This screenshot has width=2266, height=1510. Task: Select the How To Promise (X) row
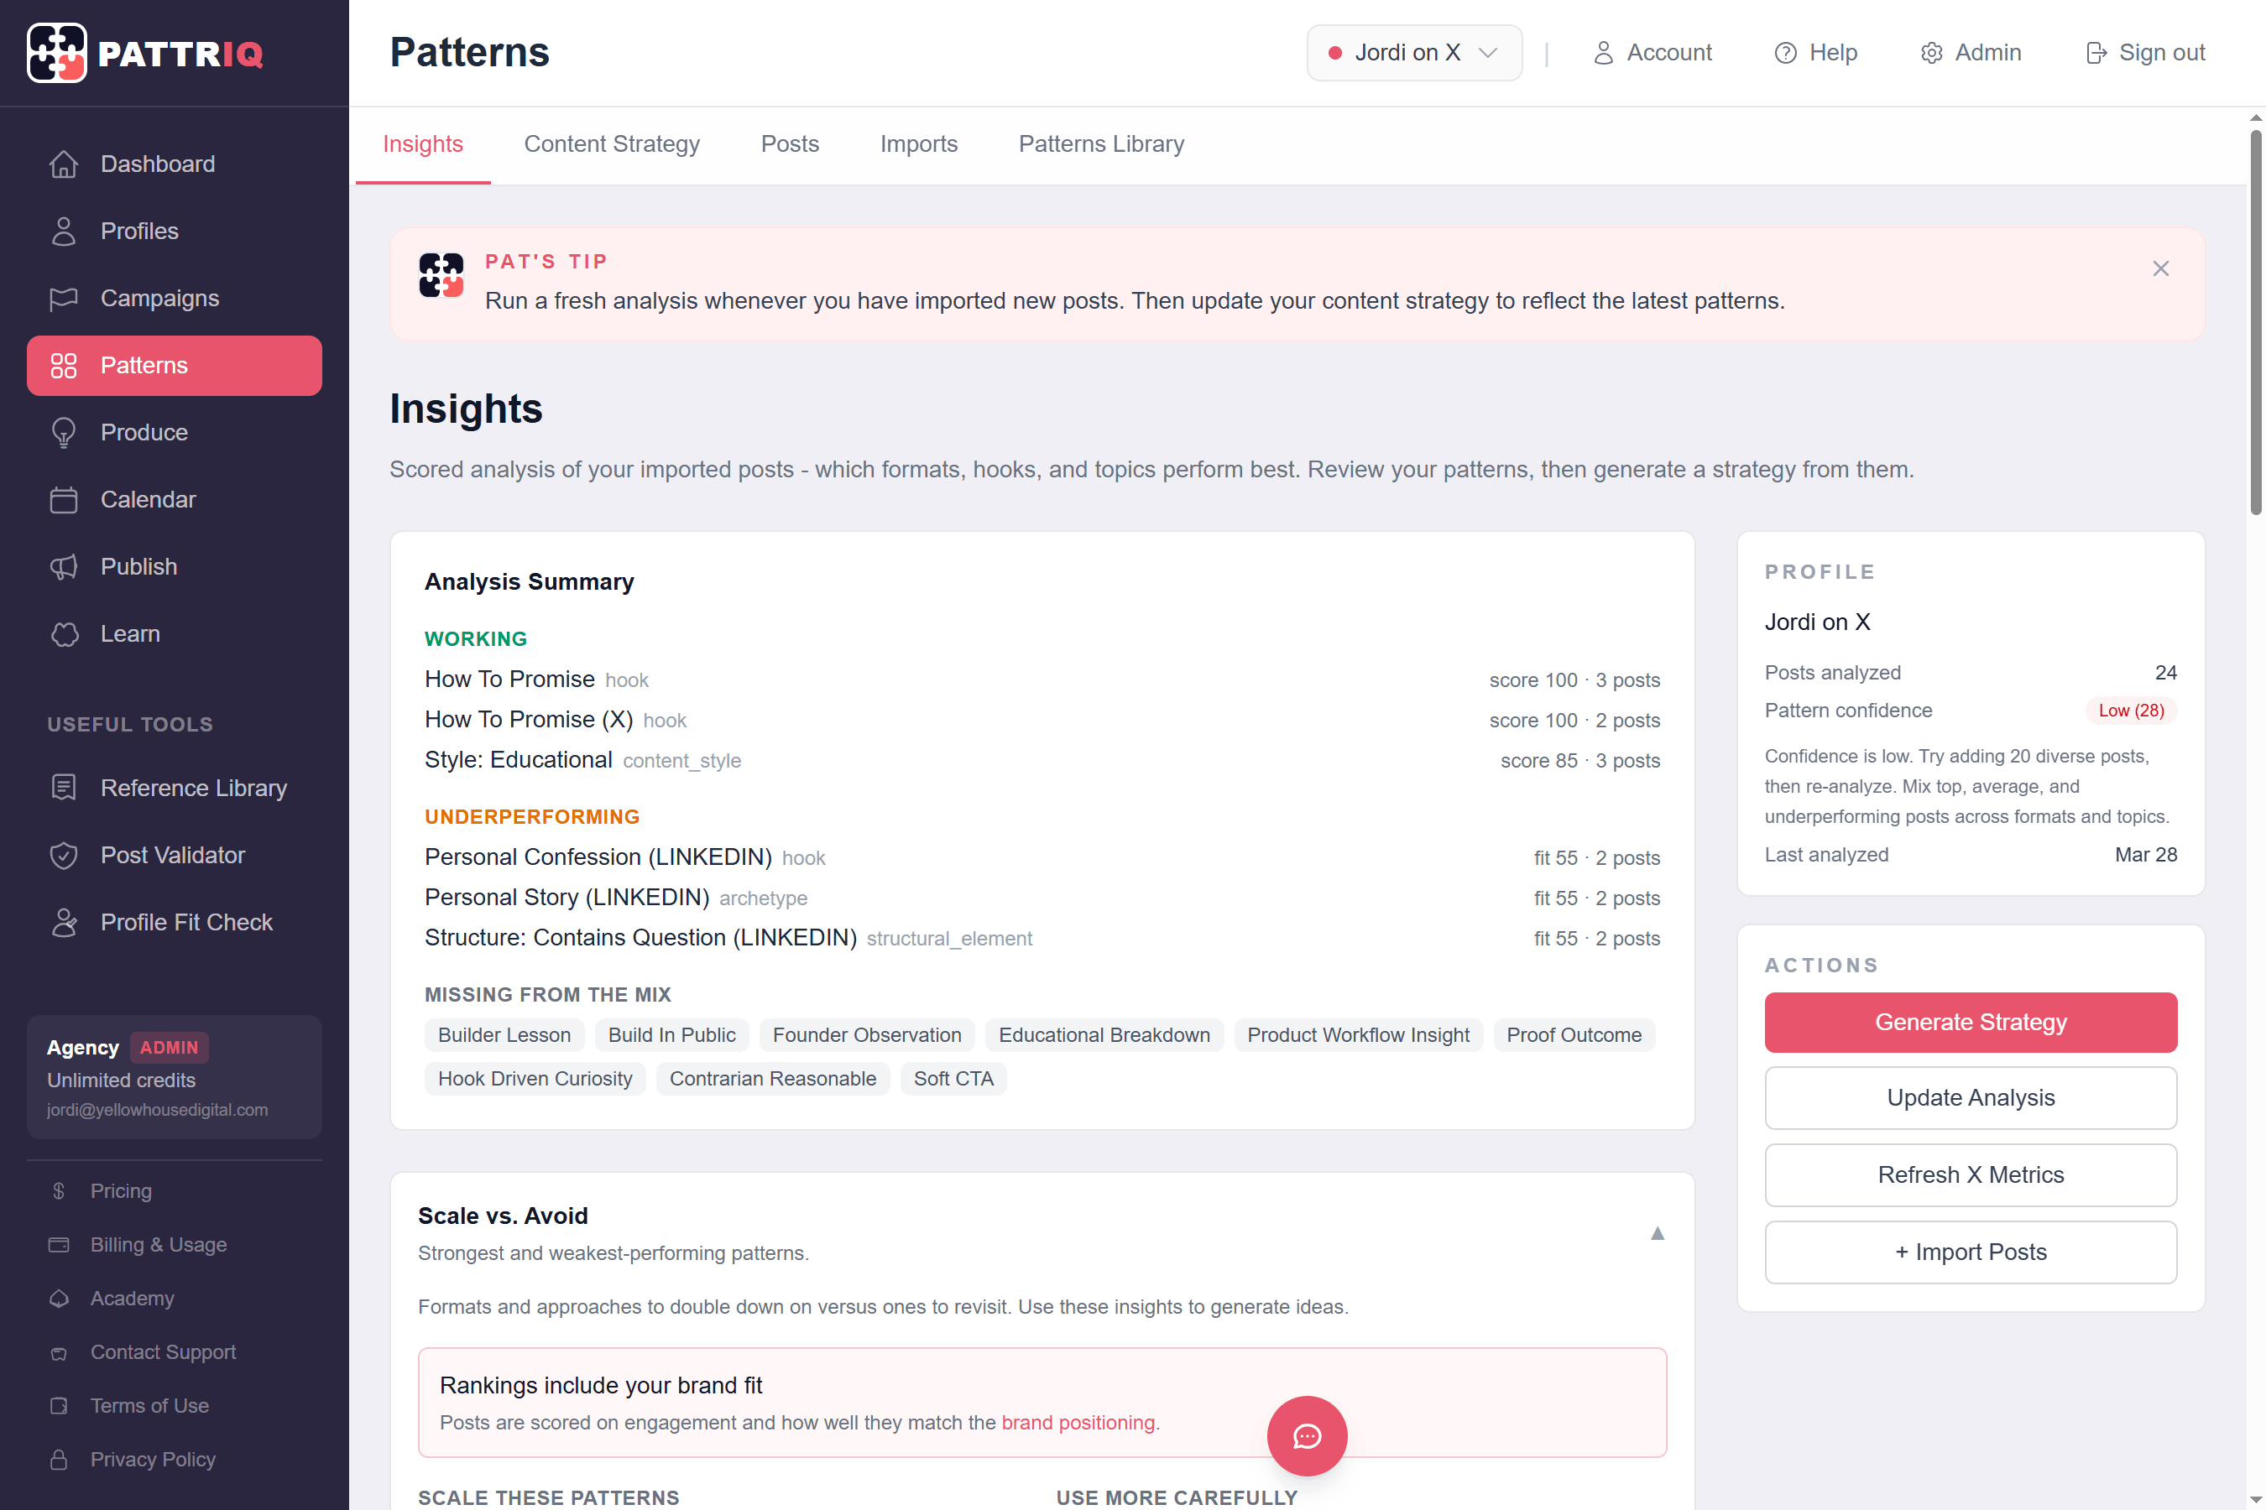coord(1042,721)
